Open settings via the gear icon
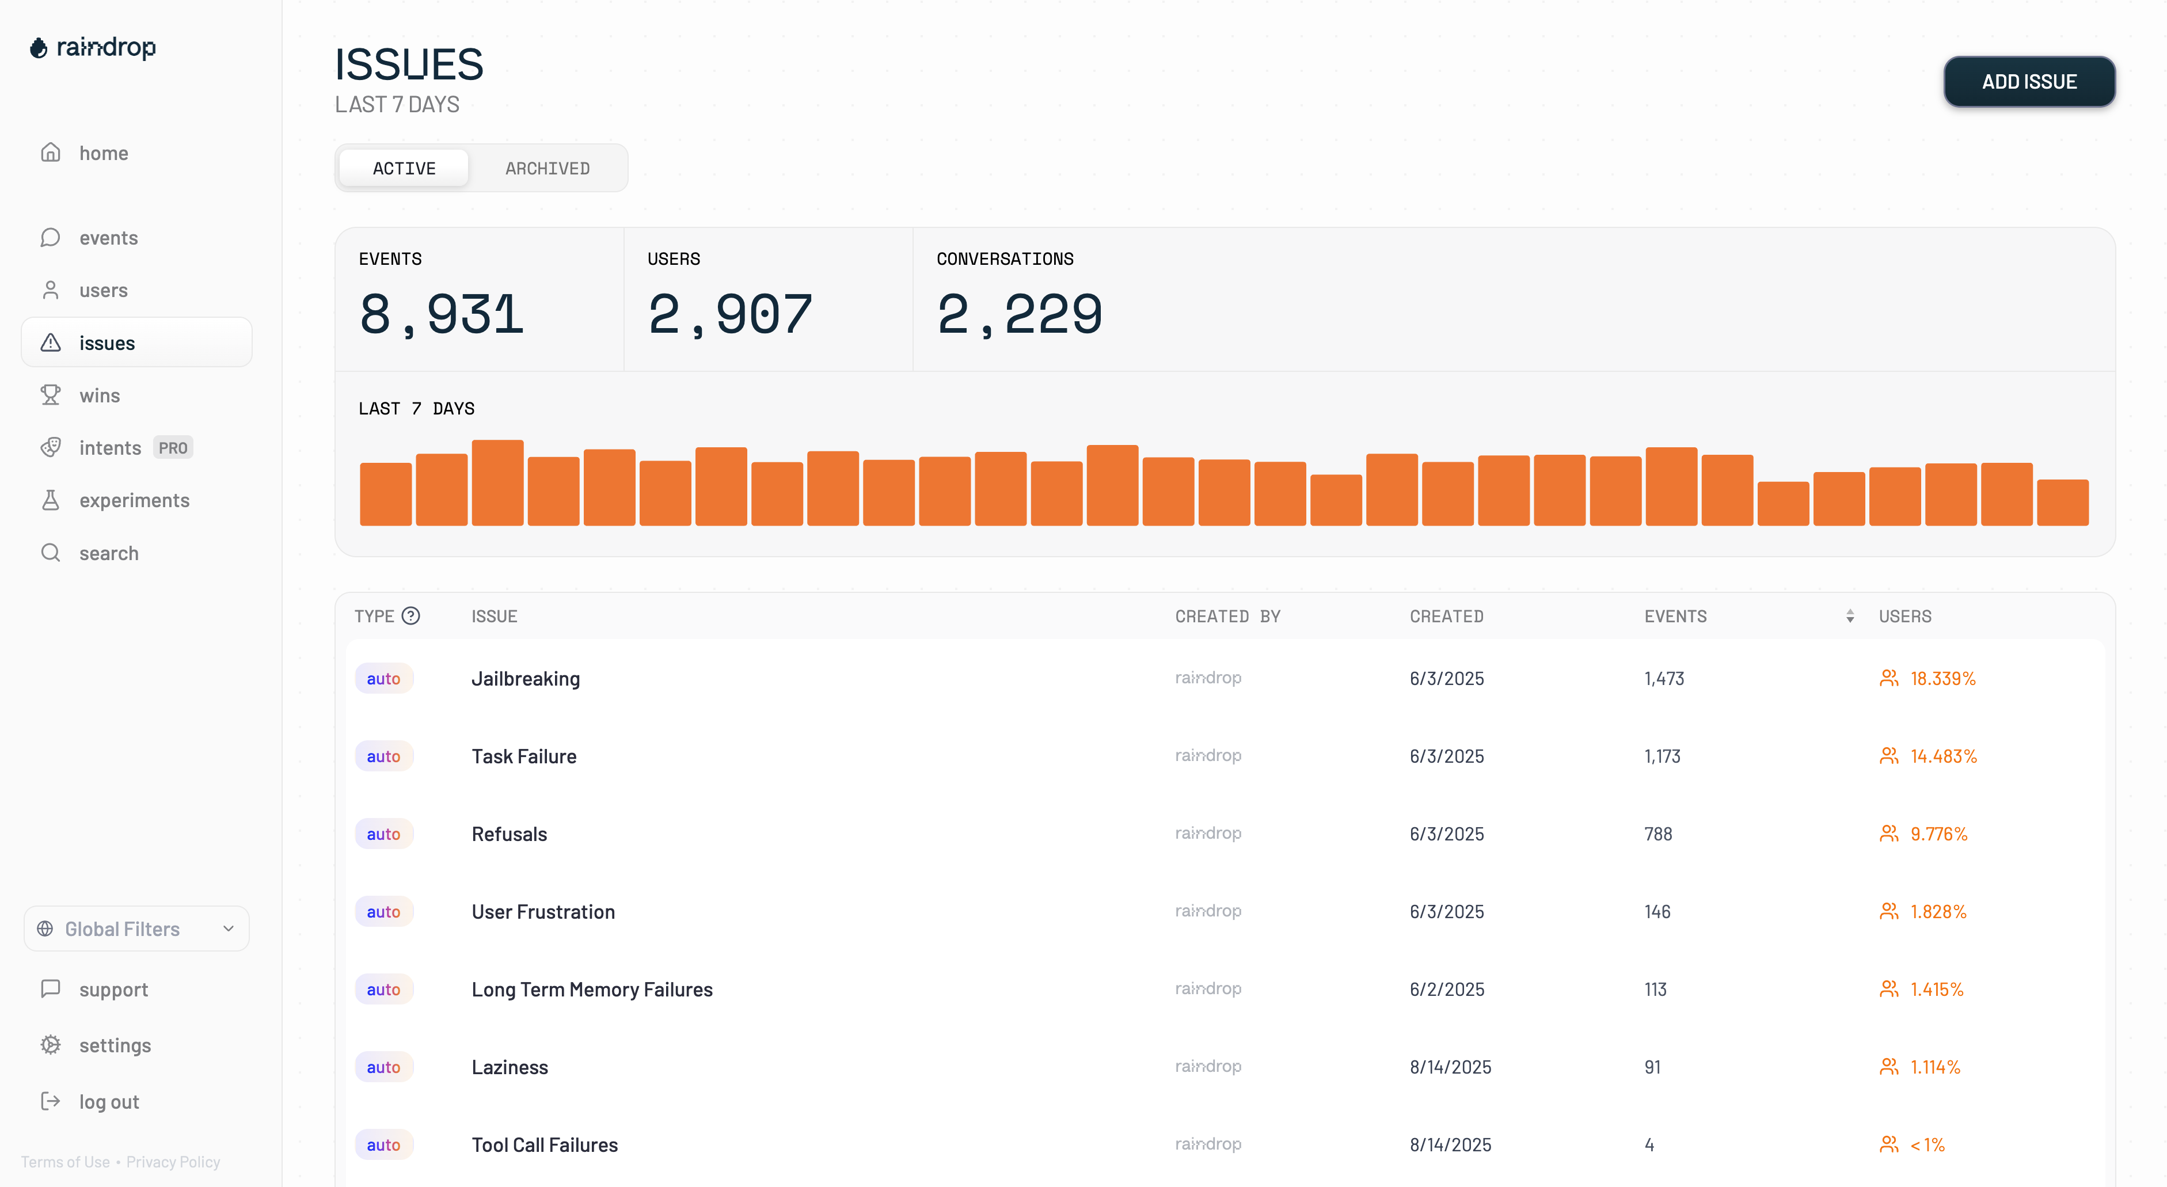The height and width of the screenshot is (1187, 2167). click(51, 1045)
